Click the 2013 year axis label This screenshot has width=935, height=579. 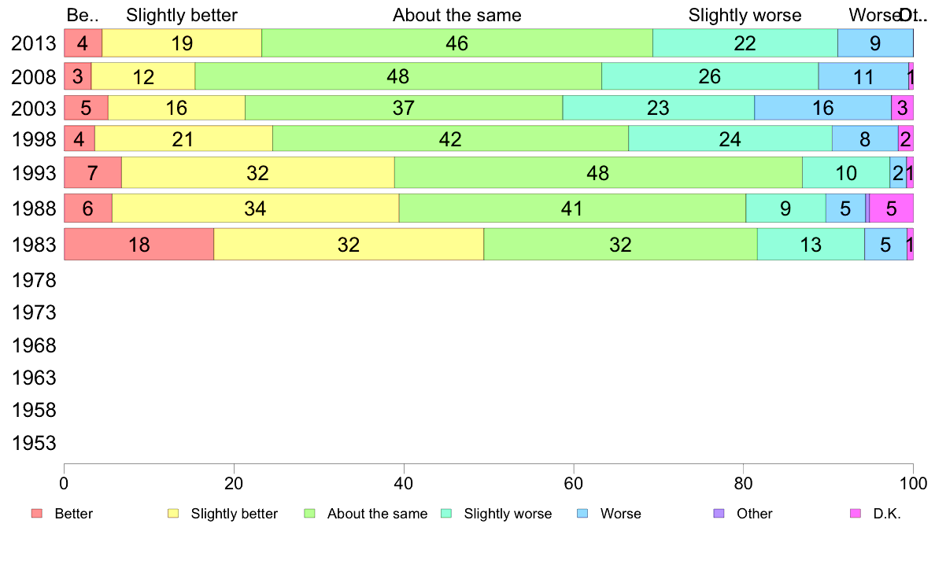click(x=34, y=43)
